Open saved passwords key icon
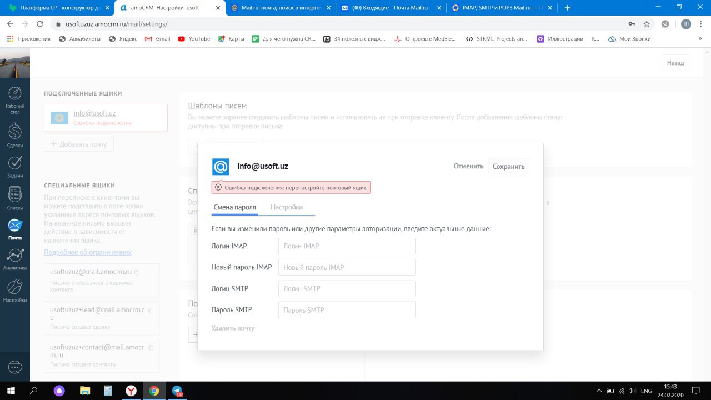This screenshot has width=711, height=400. [x=632, y=24]
